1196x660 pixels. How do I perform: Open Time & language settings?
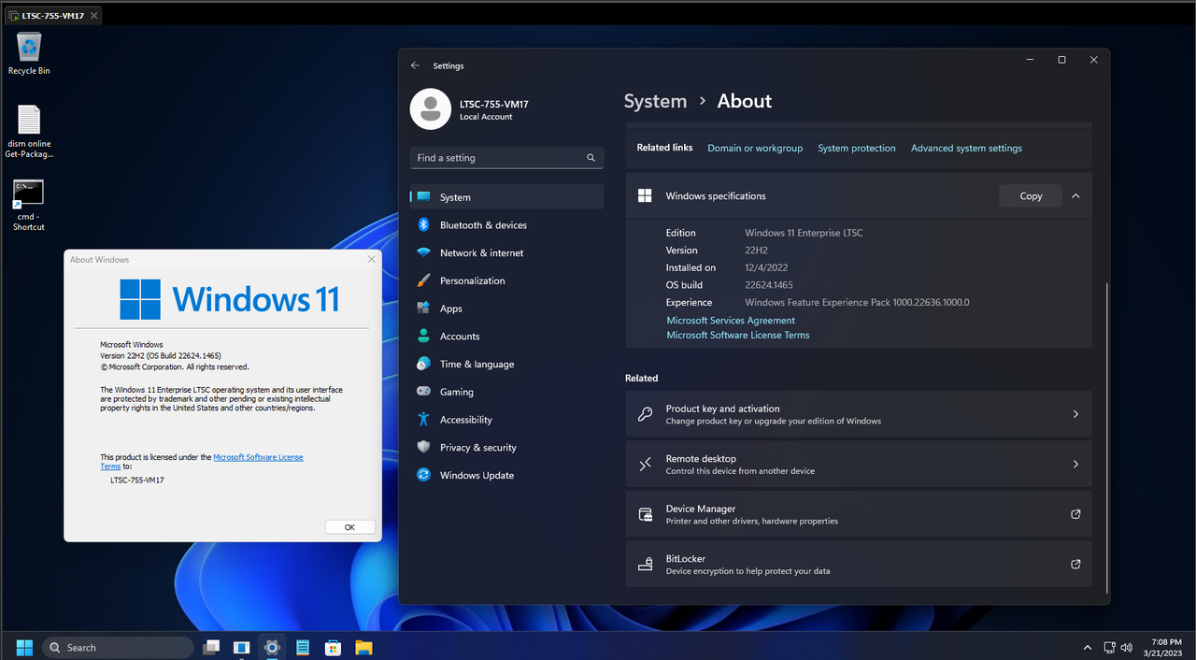point(506,364)
